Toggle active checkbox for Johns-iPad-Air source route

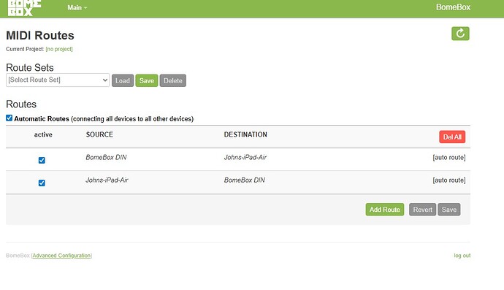click(x=42, y=183)
